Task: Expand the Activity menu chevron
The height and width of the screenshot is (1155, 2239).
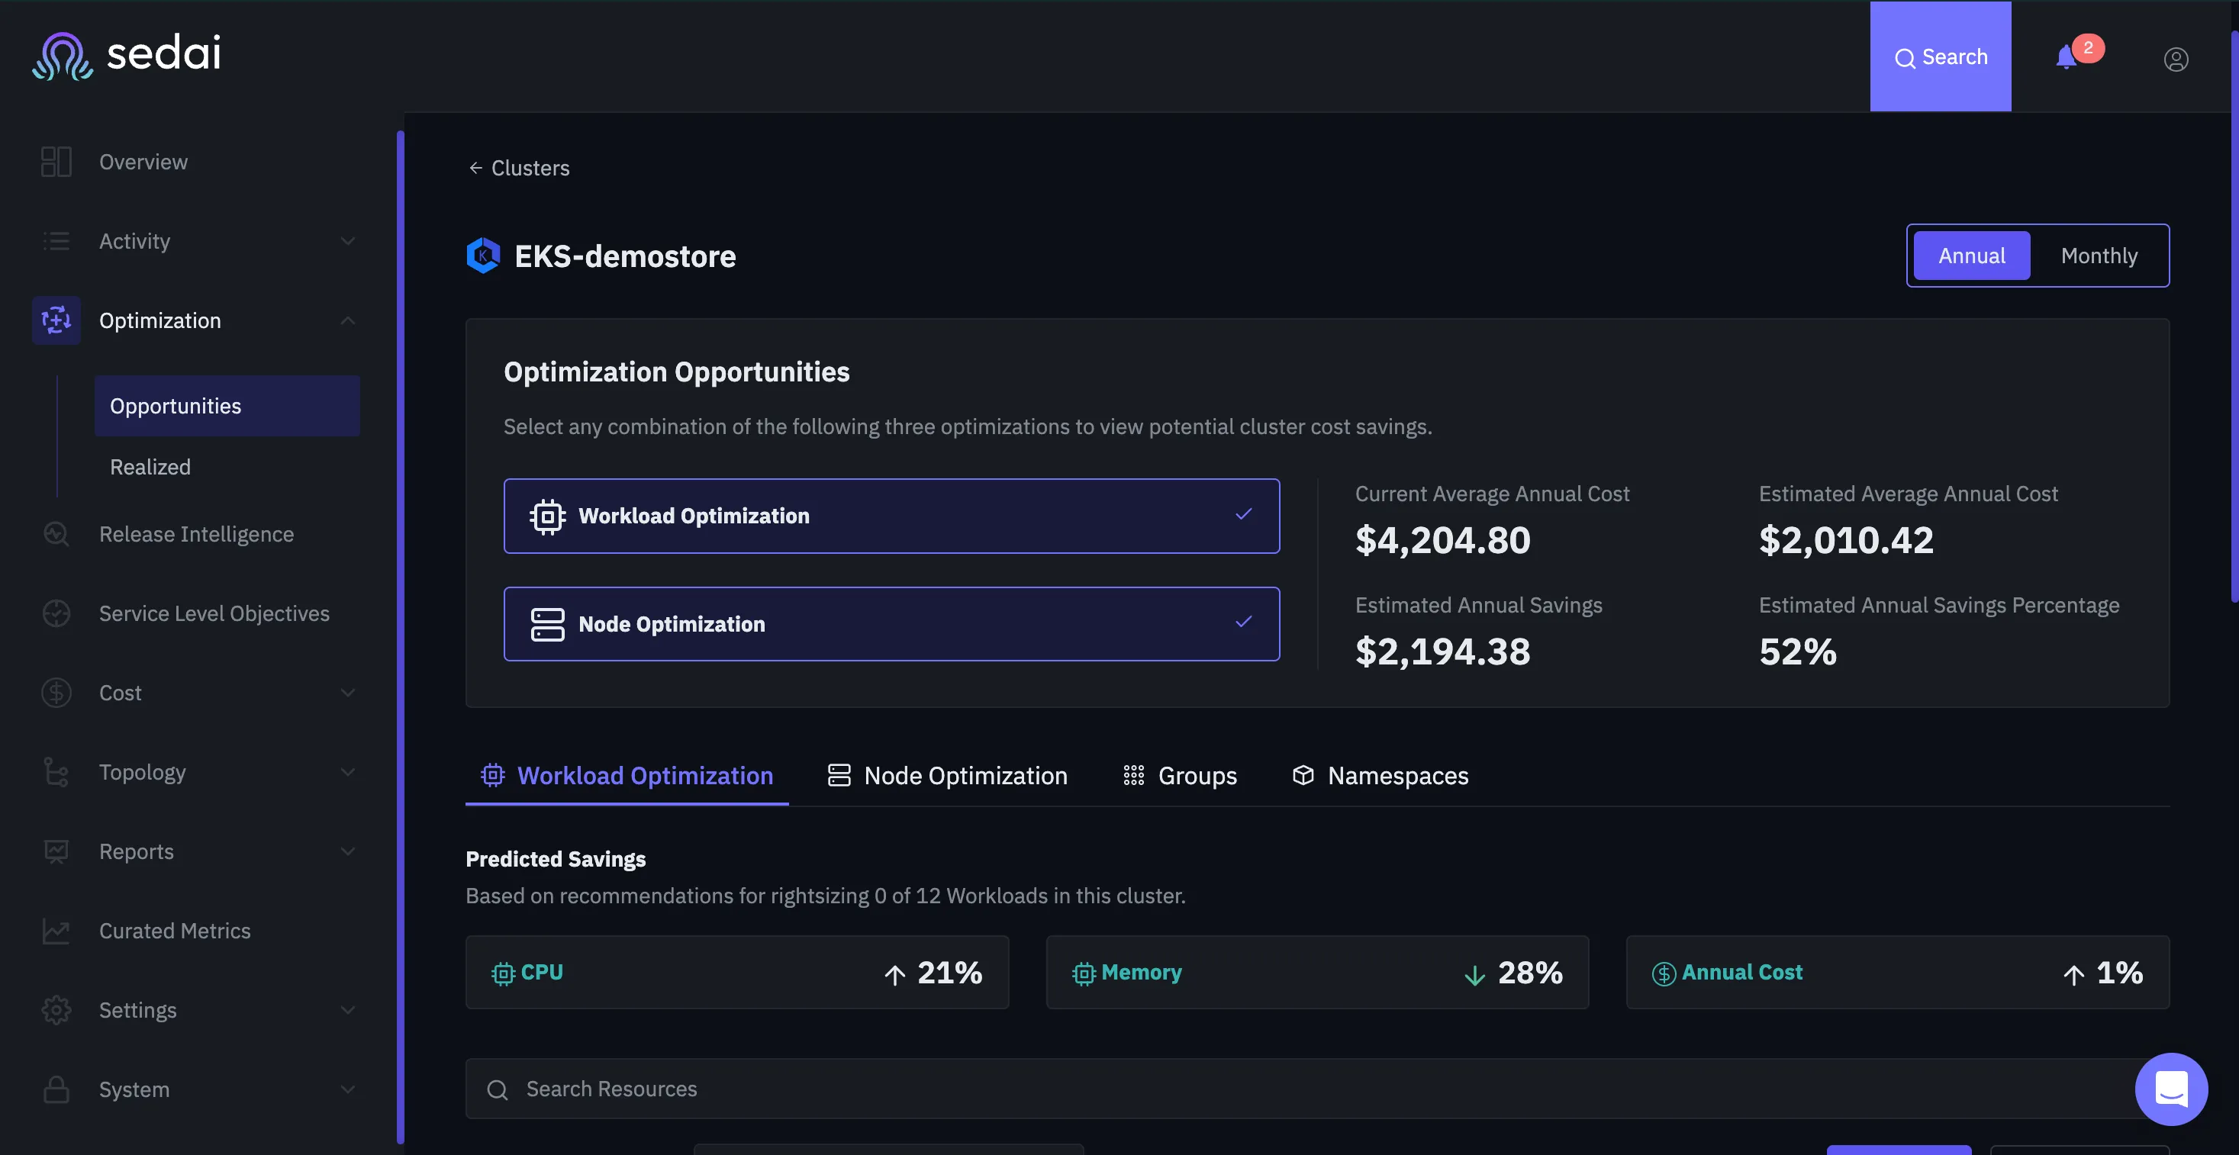Action: click(348, 241)
